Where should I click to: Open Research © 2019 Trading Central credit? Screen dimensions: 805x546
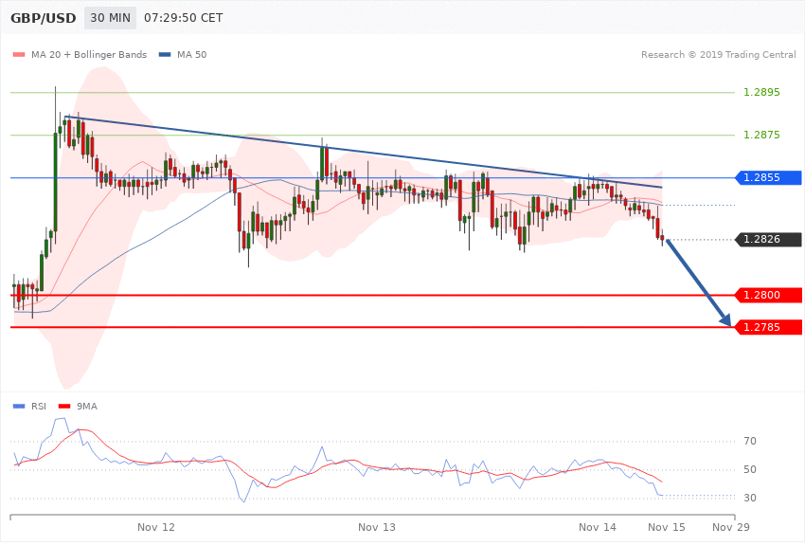718,54
